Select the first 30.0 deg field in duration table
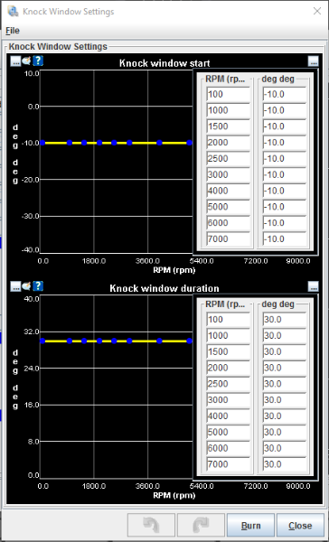The image size is (329, 542). (x=285, y=320)
